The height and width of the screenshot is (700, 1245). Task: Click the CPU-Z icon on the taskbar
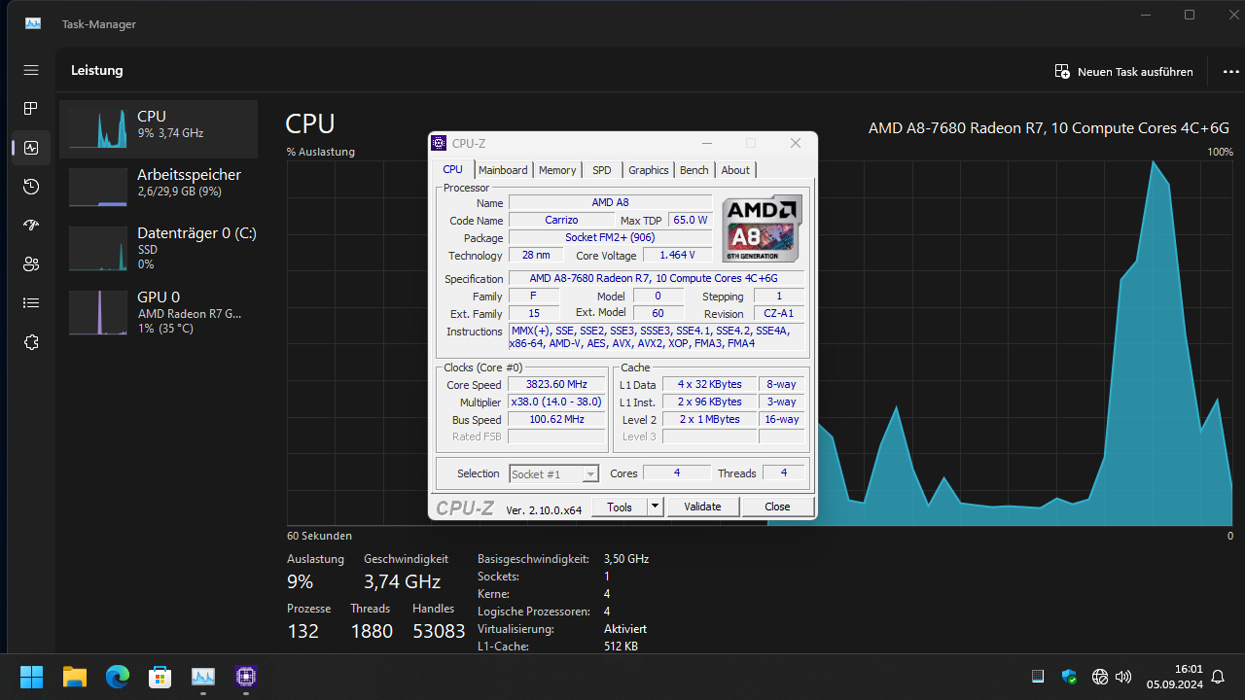tap(245, 676)
